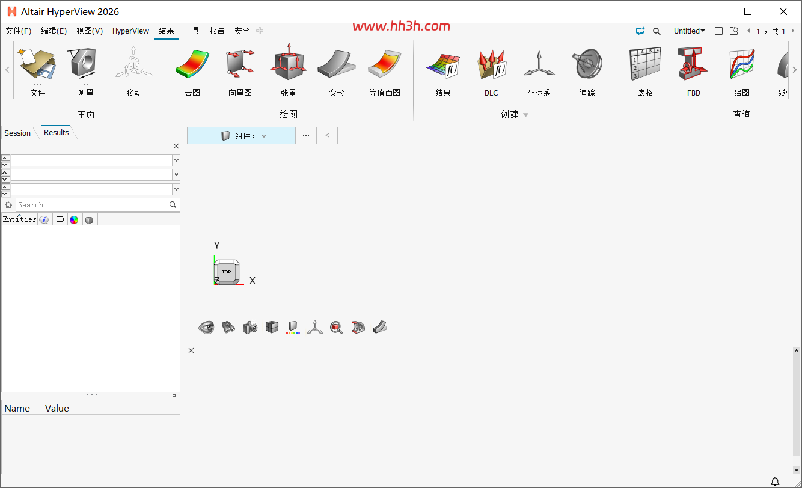Click the color wheel column header

(x=74, y=219)
